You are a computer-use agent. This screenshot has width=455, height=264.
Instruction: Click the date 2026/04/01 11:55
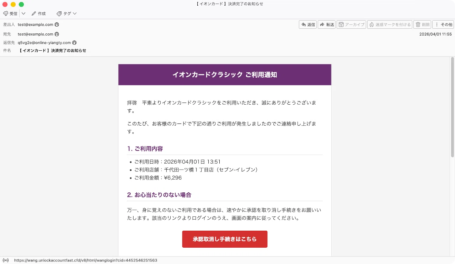point(435,34)
